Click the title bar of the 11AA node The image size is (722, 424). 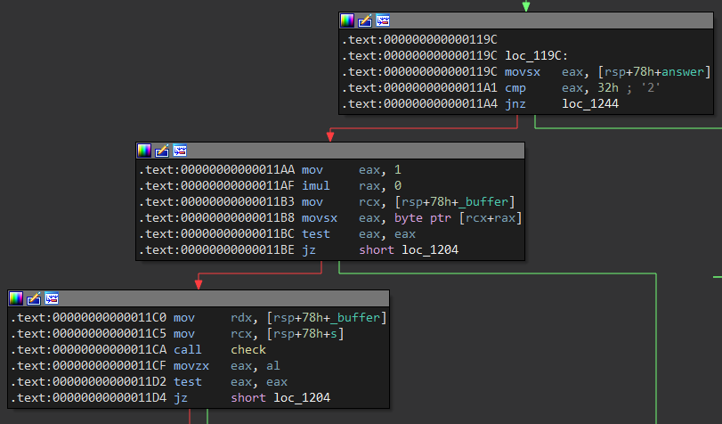tap(330, 151)
